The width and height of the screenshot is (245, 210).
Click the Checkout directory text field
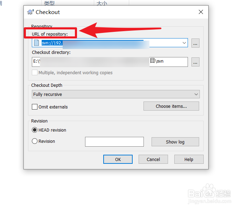110,62
